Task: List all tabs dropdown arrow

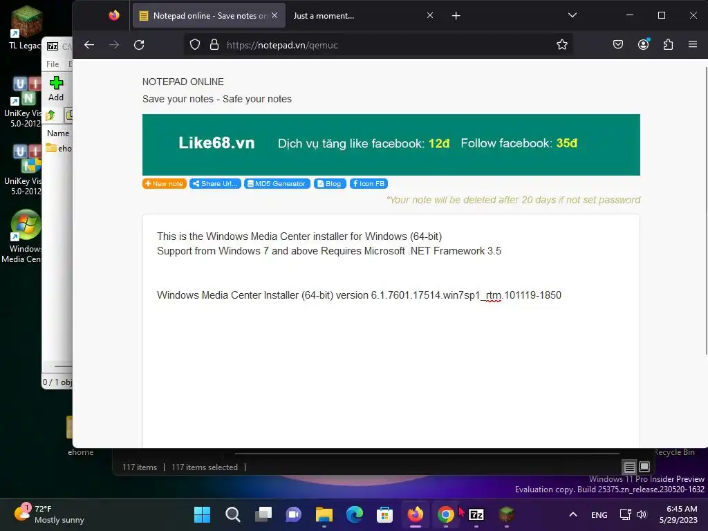Action: [572, 15]
